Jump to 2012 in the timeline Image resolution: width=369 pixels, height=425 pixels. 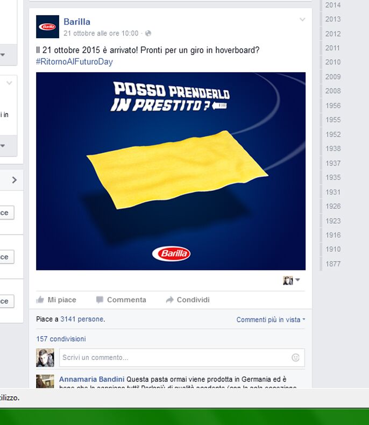(x=333, y=34)
